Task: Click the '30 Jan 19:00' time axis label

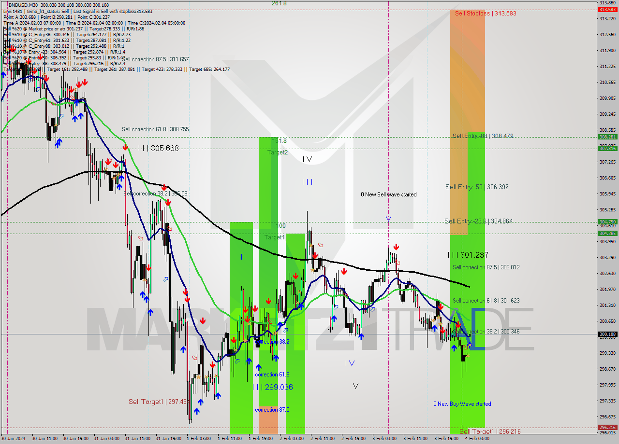Action: click(75, 439)
